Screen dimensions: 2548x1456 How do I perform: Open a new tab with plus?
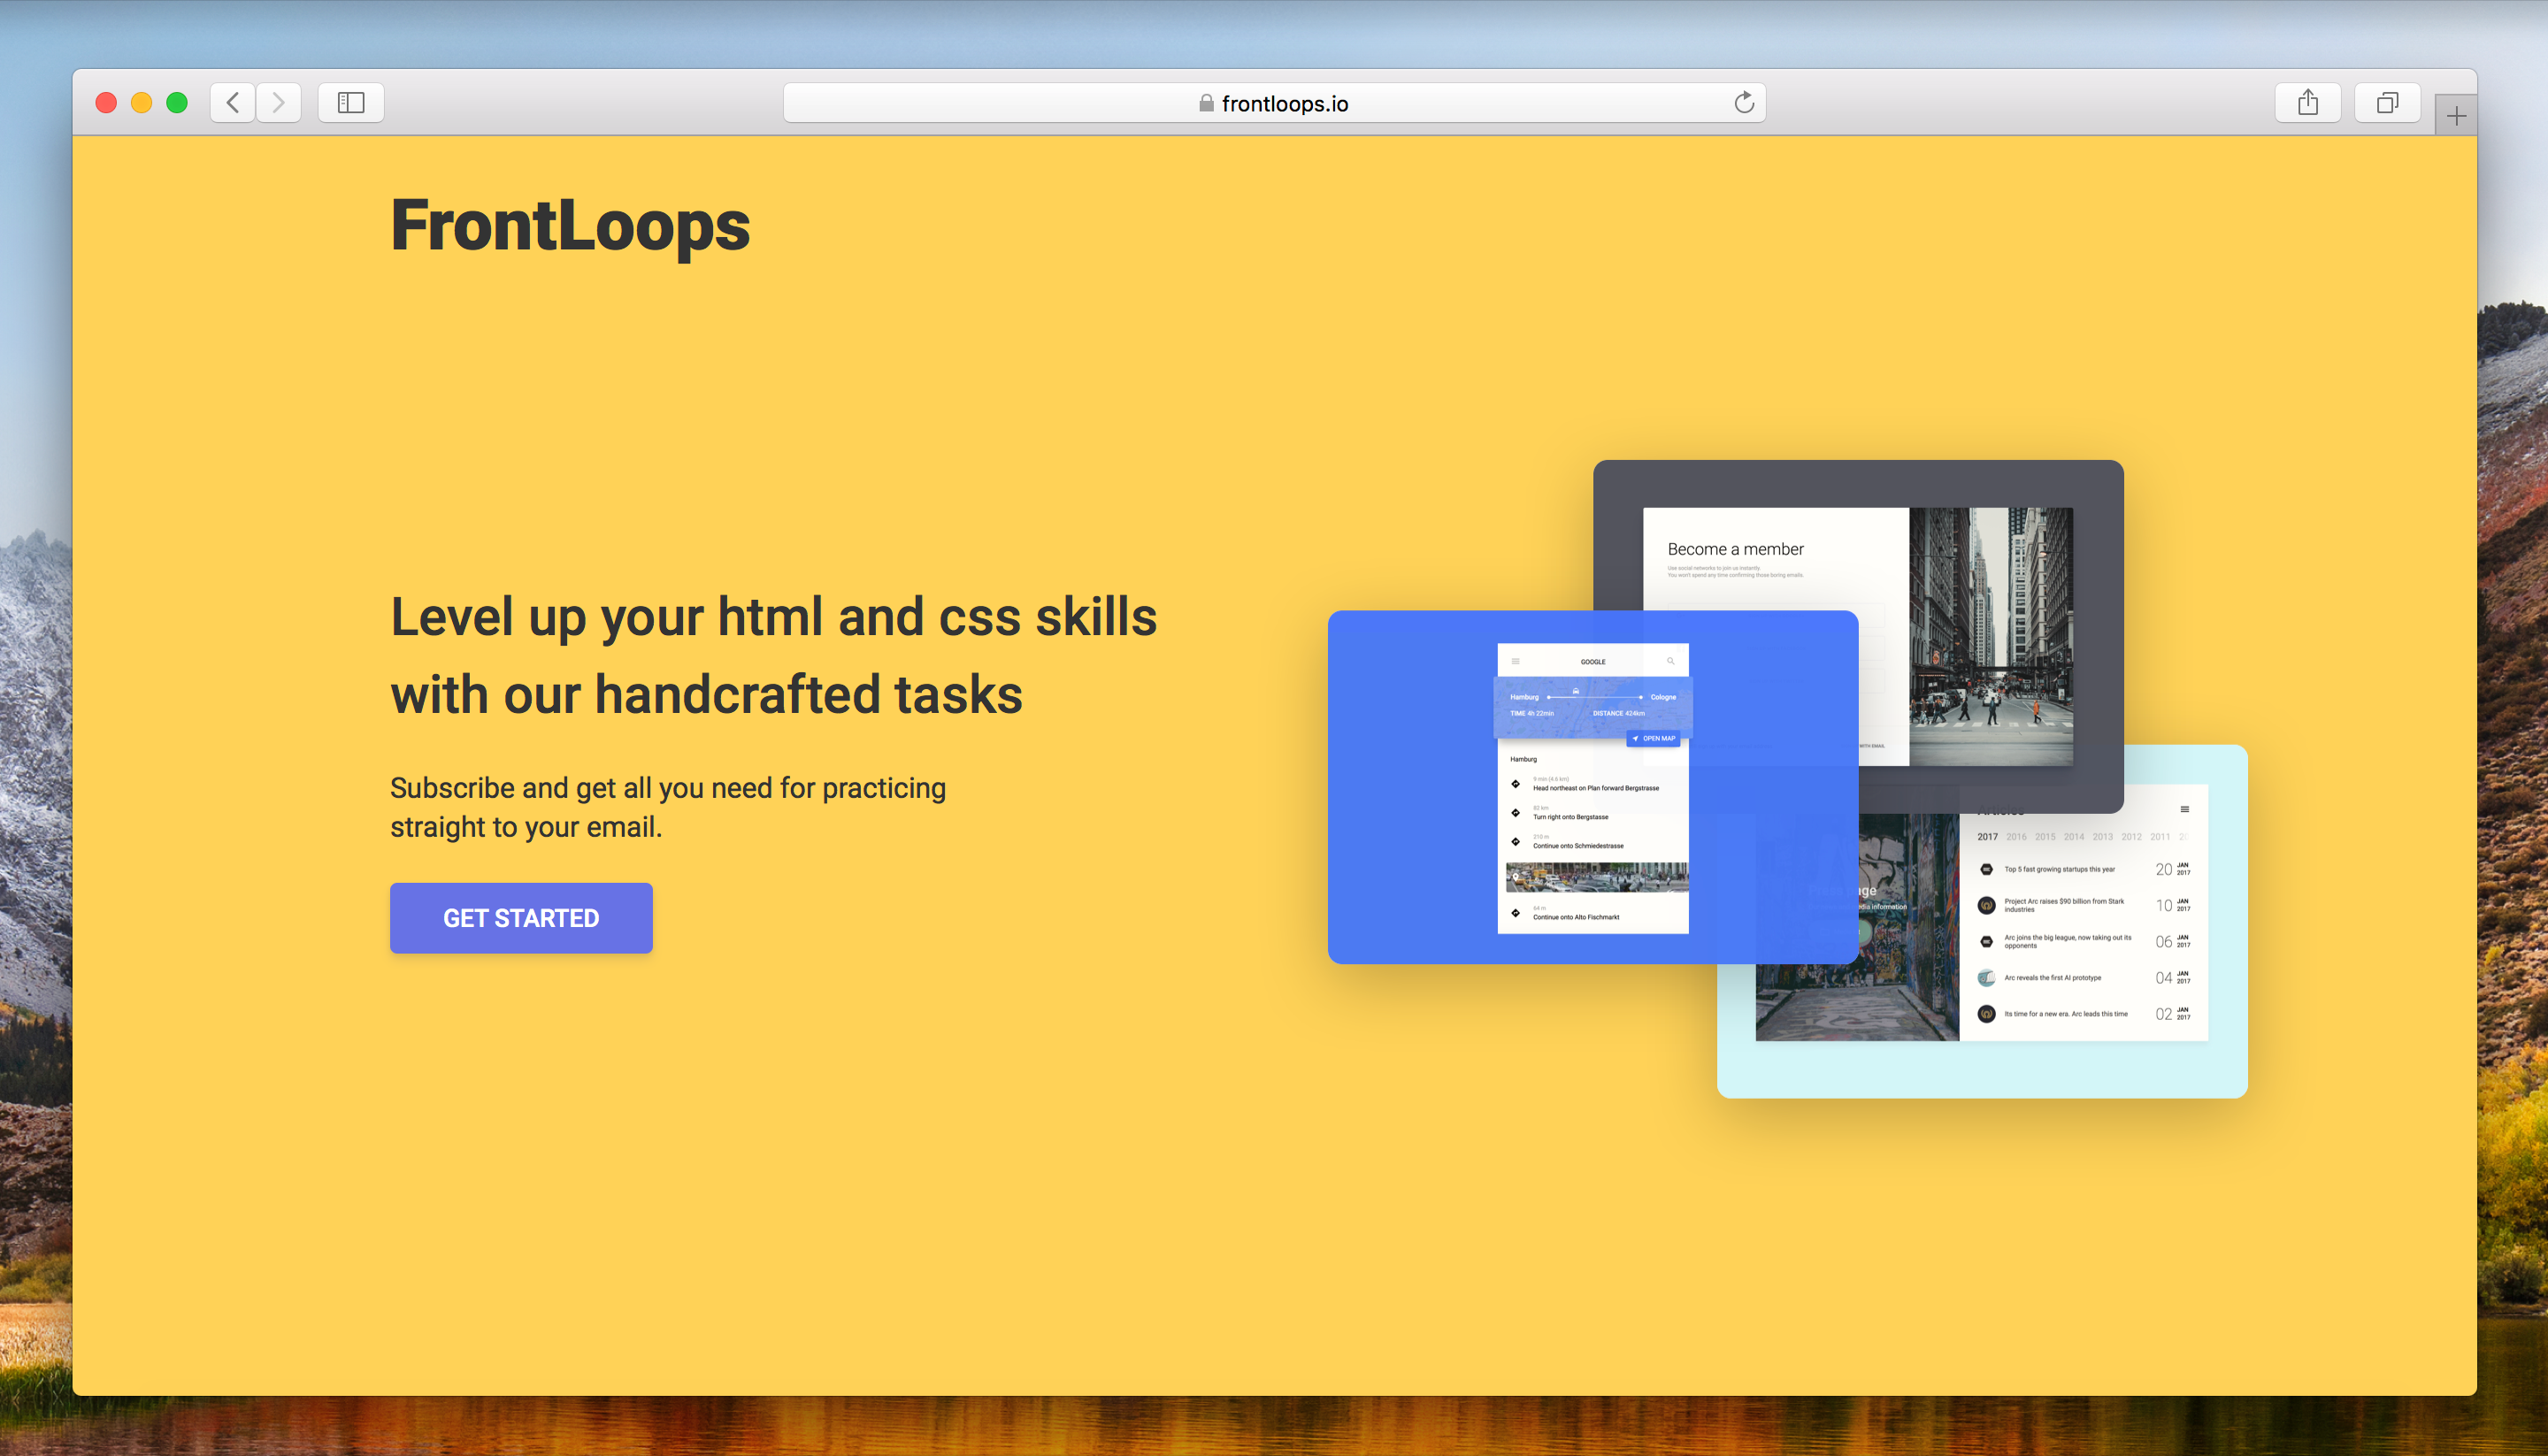pyautogui.click(x=2456, y=116)
